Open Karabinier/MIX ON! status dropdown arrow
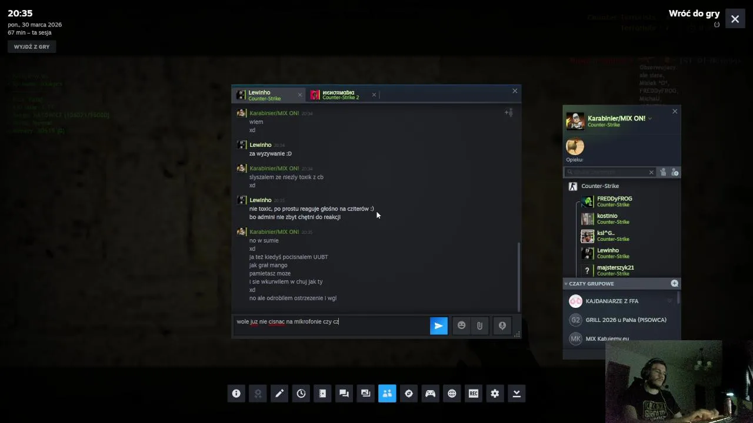Viewport: 753px width, 423px height. pyautogui.click(x=650, y=119)
